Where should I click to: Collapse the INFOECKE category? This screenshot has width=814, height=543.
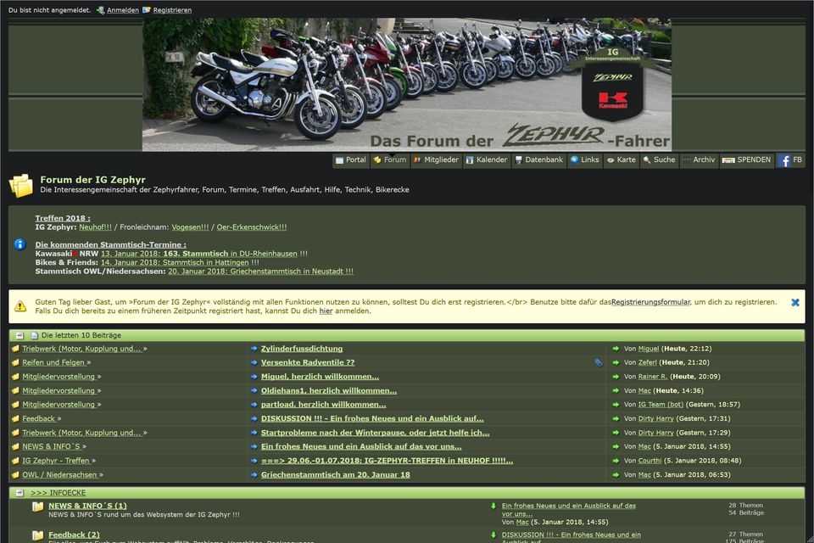pos(20,493)
